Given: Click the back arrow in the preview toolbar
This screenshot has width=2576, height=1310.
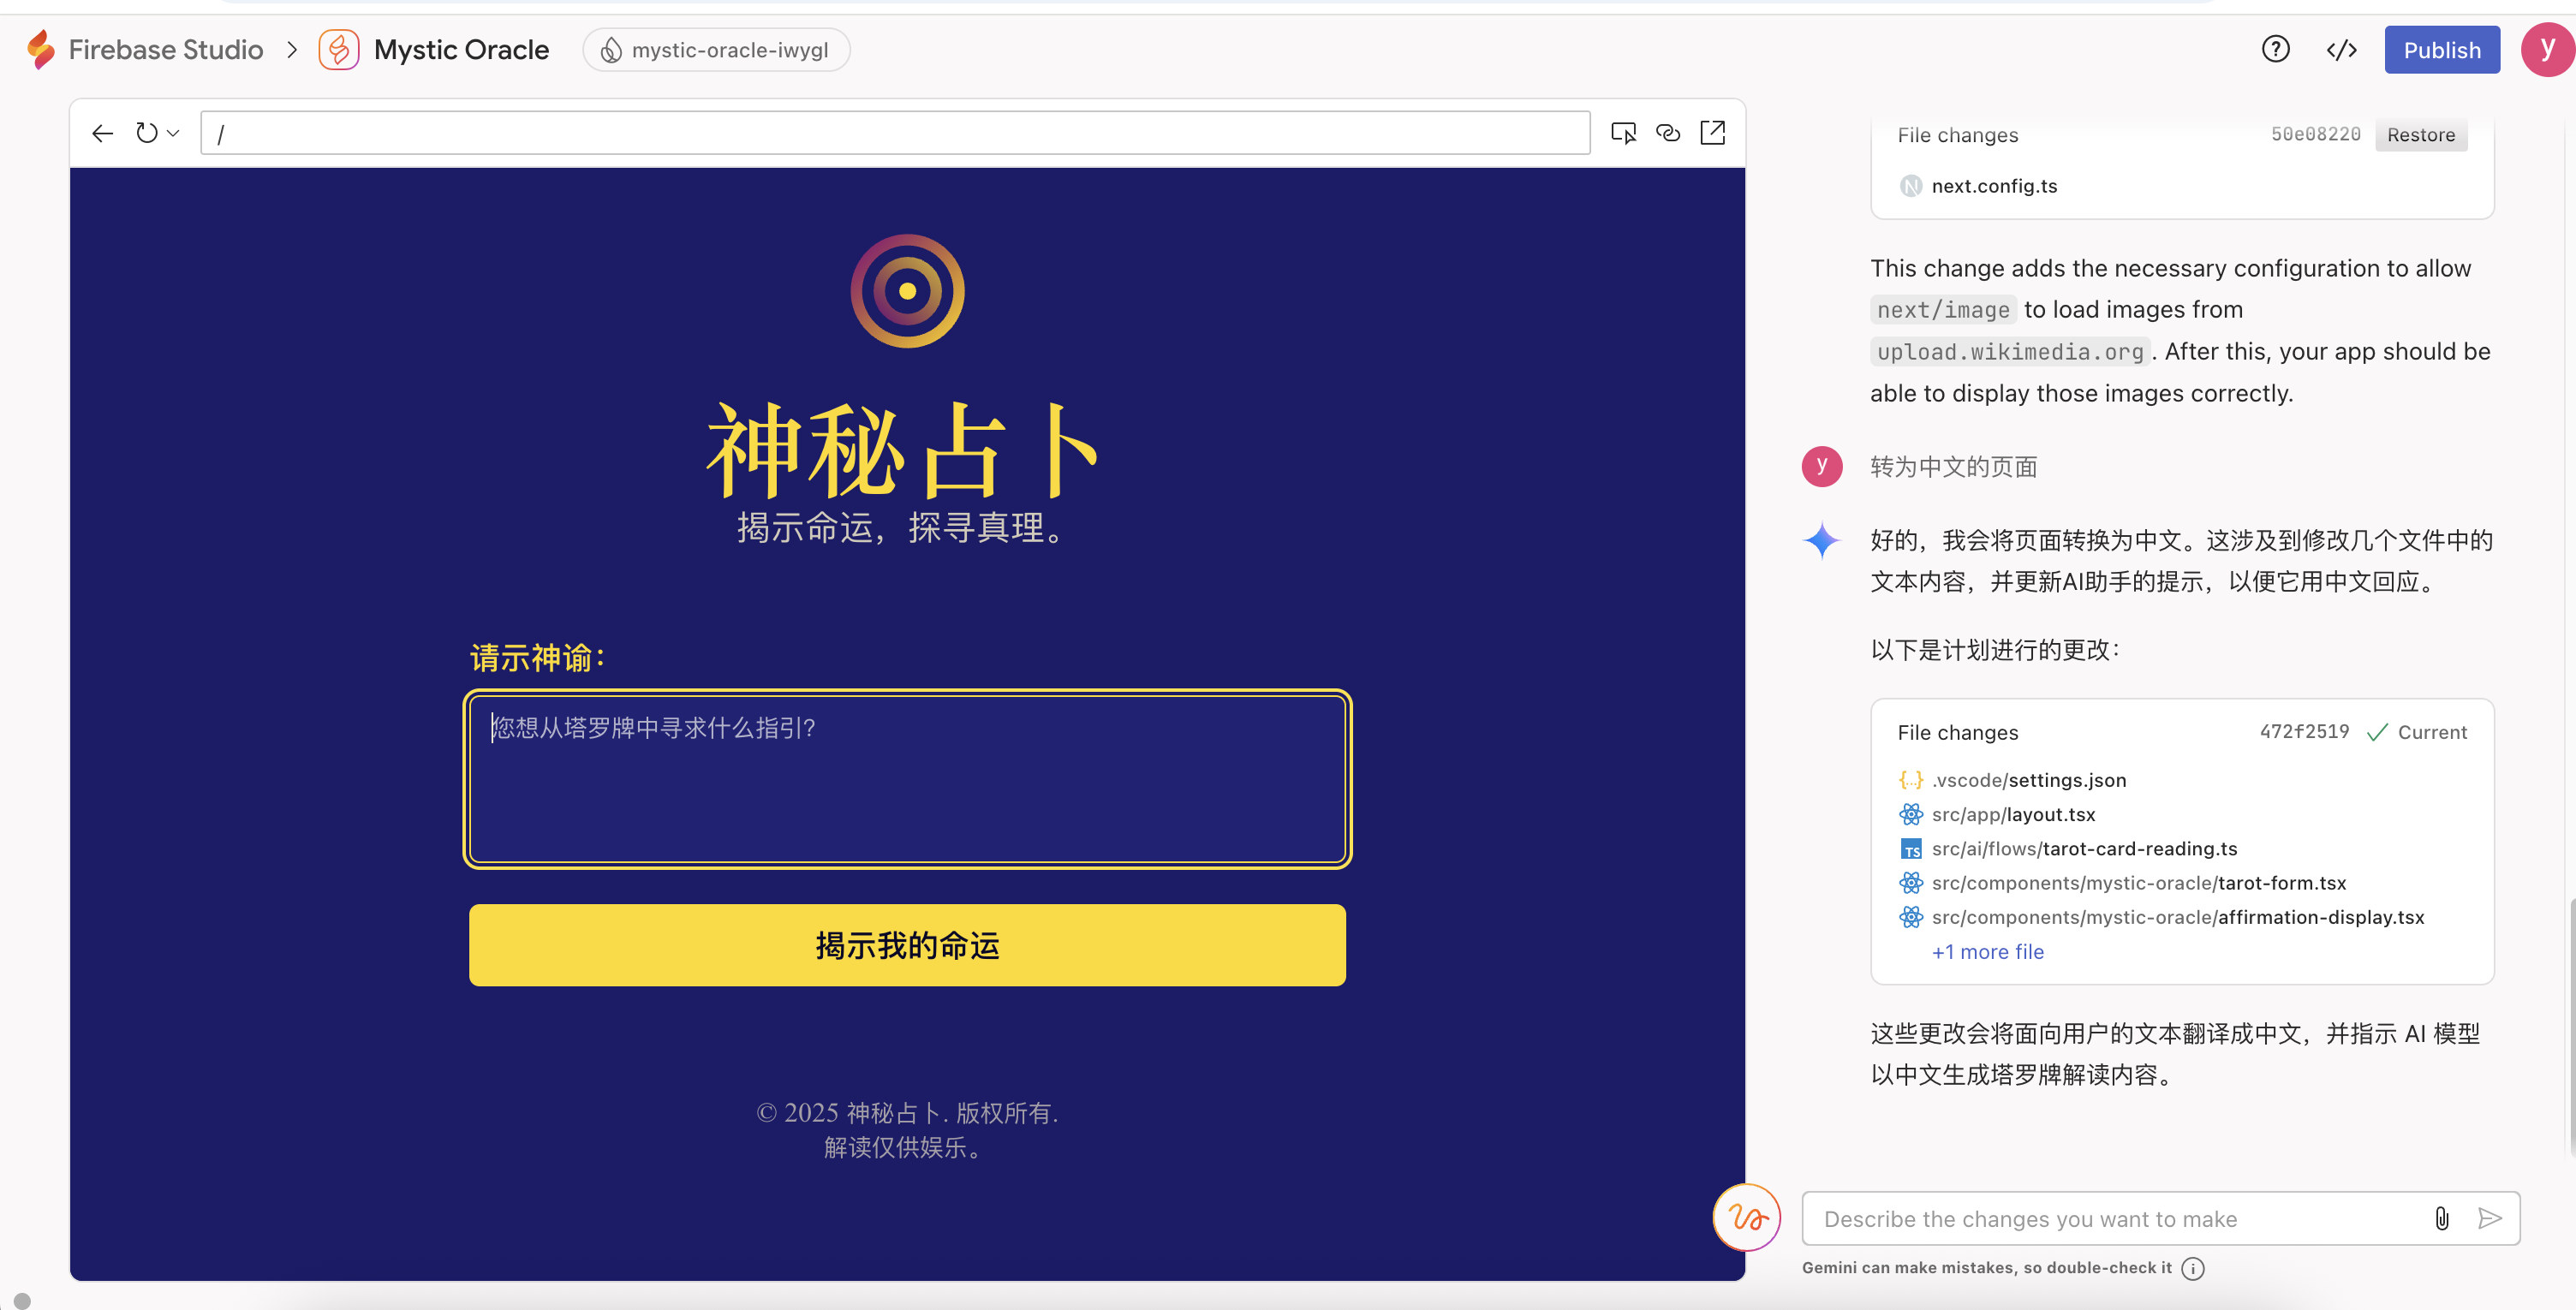Looking at the screenshot, I should (101, 132).
